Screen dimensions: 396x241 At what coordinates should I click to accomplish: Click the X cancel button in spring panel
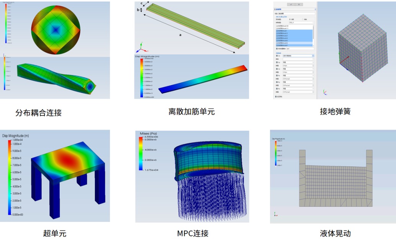(x=299, y=4)
